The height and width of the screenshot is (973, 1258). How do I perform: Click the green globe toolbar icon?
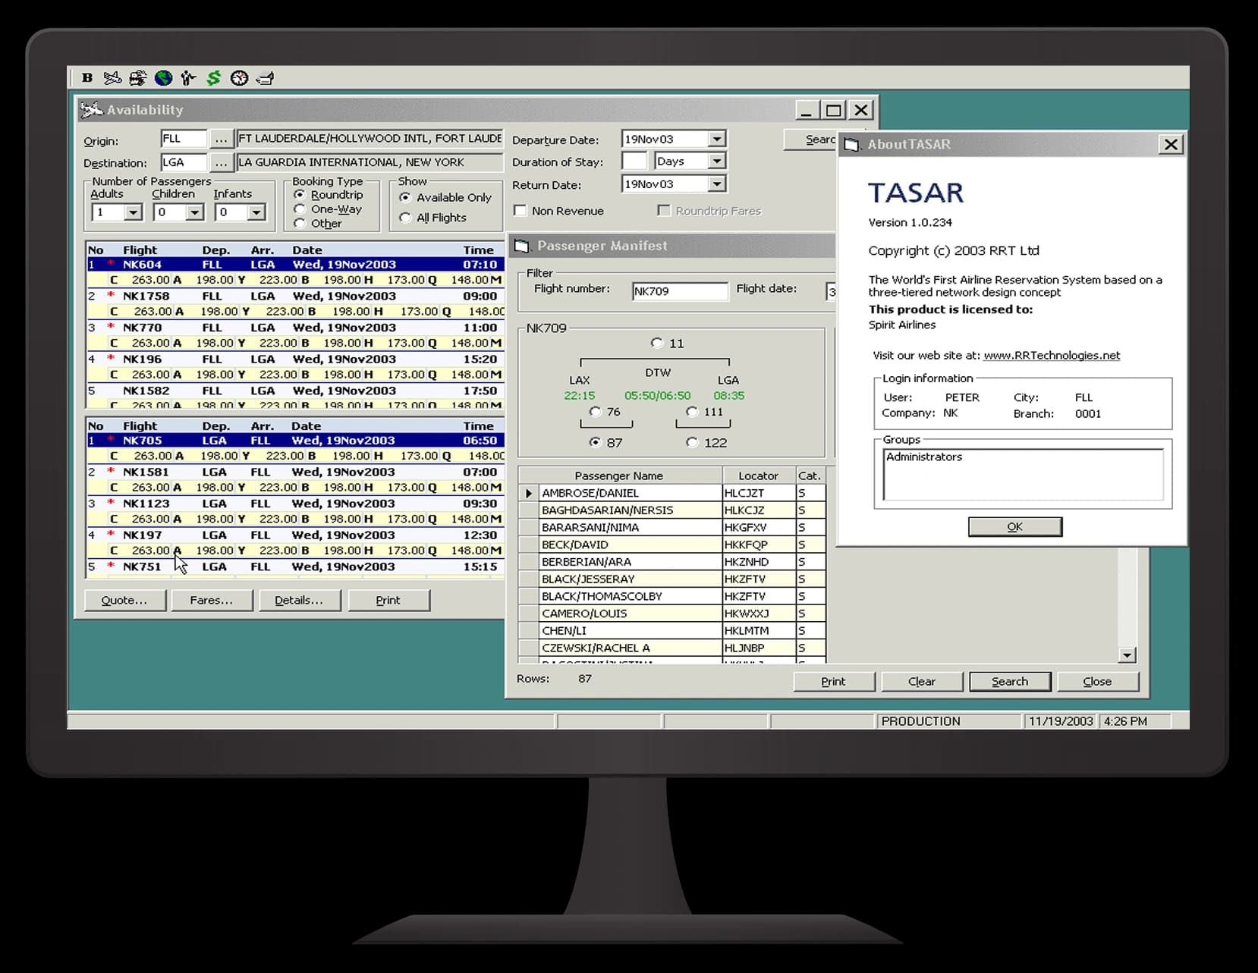pos(163,78)
